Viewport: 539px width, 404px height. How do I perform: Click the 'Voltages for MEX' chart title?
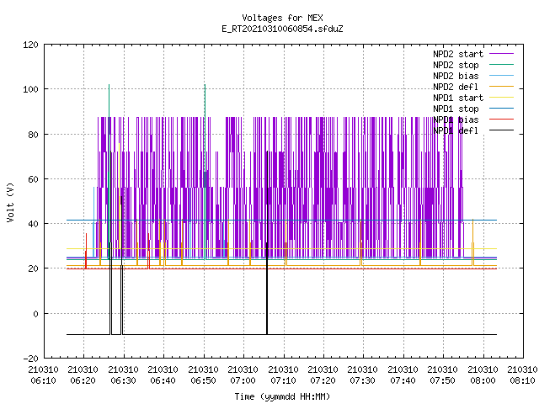[x=282, y=18]
